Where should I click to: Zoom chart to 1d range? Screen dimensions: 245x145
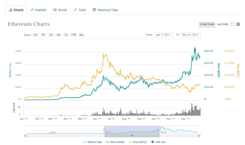tap(35, 35)
